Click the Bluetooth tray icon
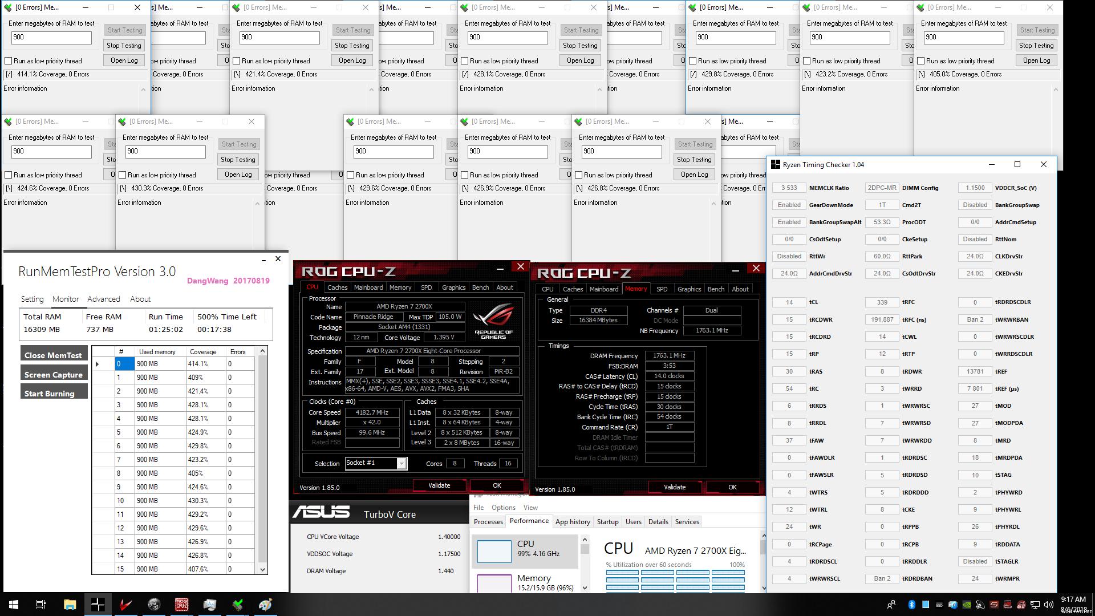This screenshot has width=1095, height=616. 911,605
